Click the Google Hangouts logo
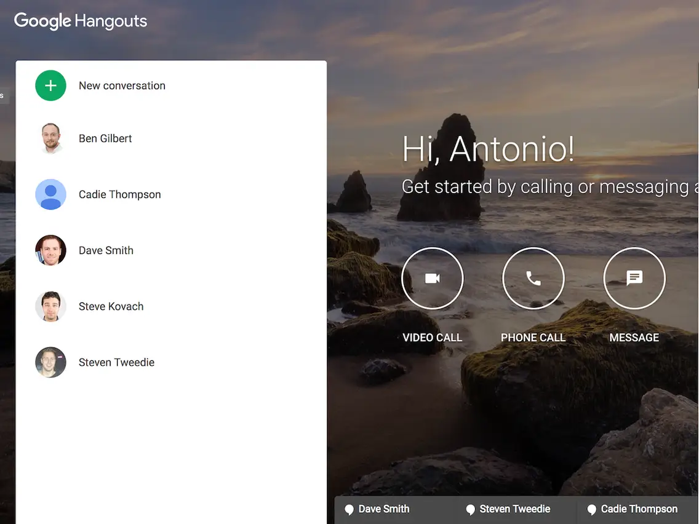The width and height of the screenshot is (699, 524). (x=81, y=21)
